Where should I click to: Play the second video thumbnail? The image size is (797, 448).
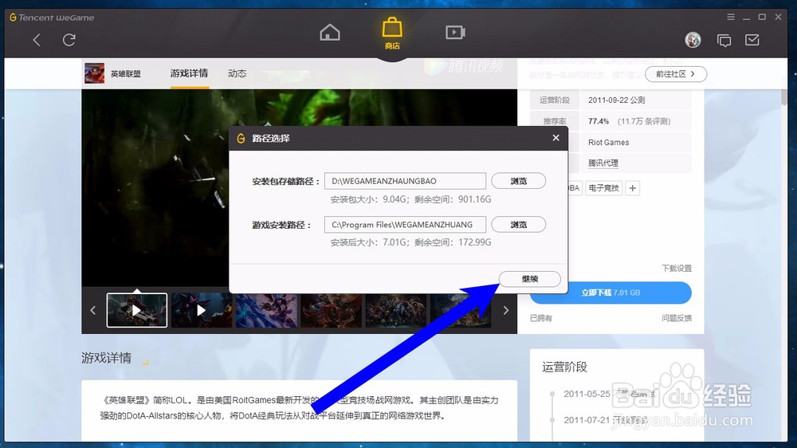(202, 310)
